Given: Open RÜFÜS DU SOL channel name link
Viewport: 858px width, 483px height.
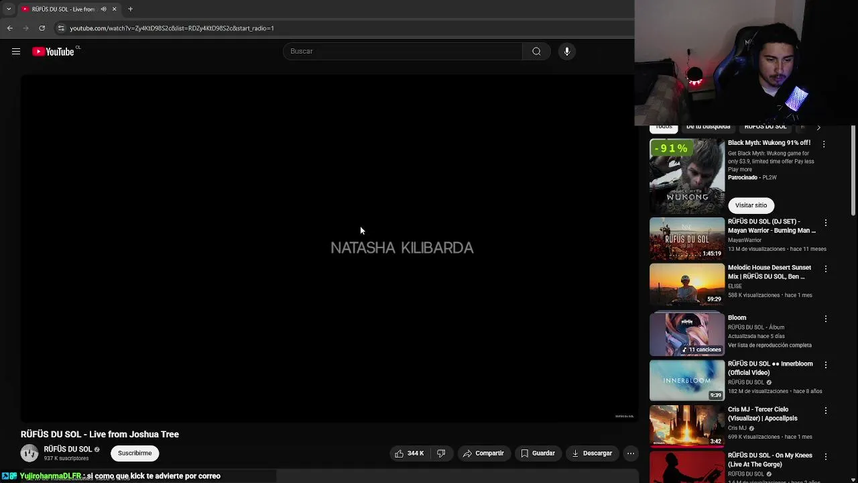Looking at the screenshot, I should tap(68, 449).
